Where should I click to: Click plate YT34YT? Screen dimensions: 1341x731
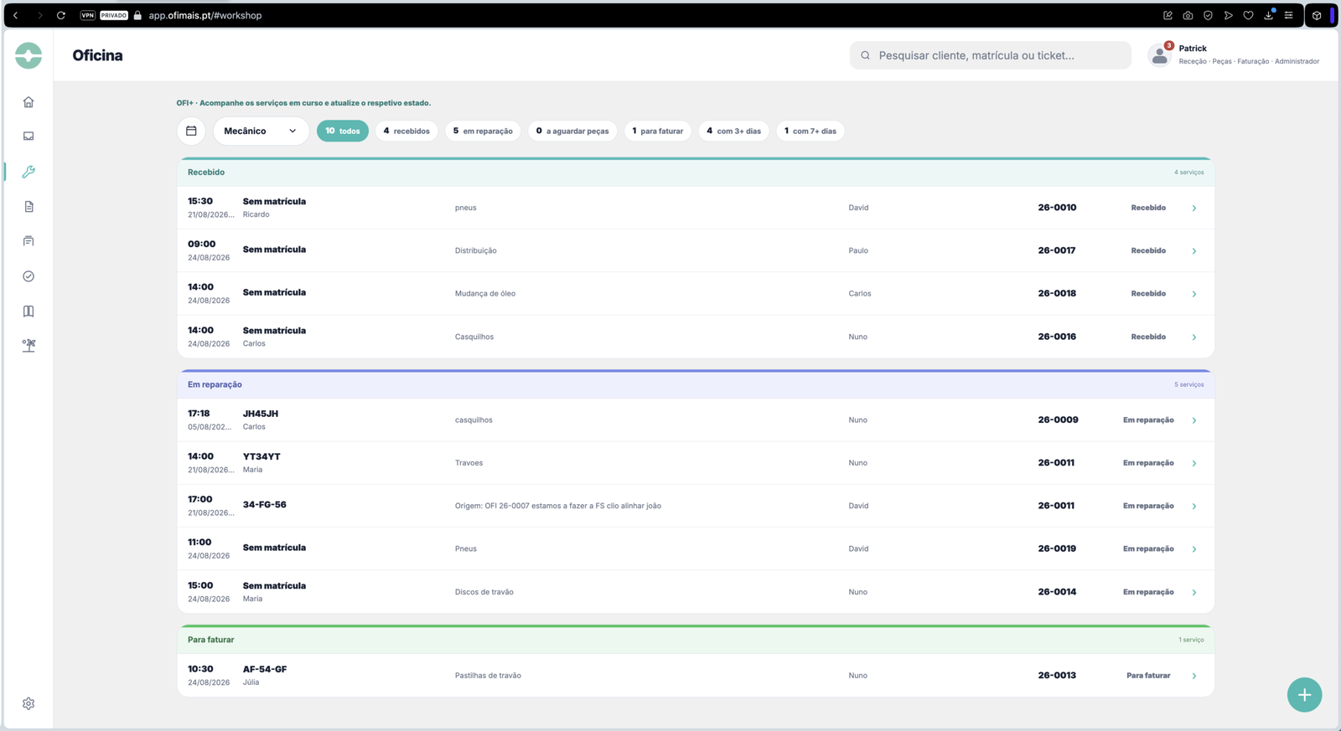tap(261, 456)
